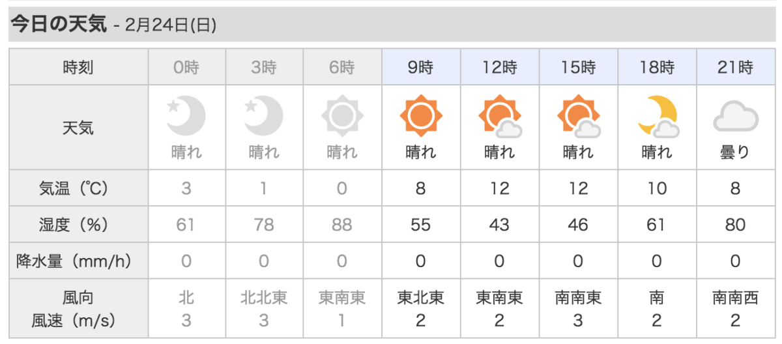Click the cloud icon for 21時
The height and width of the screenshot is (344, 782).
coord(735,119)
